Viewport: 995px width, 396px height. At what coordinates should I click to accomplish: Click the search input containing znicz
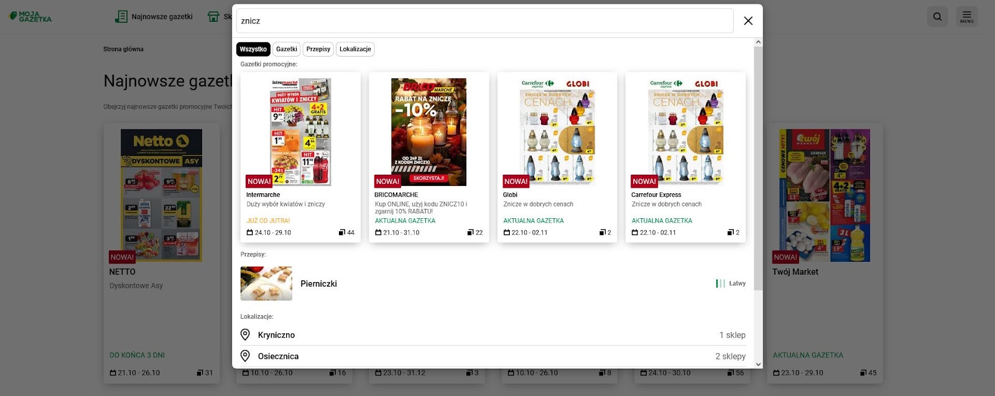point(484,21)
